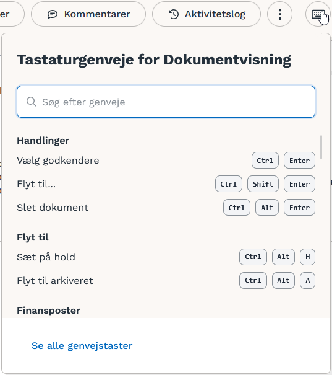Select the Vælg godkendere shortcut row
The height and width of the screenshot is (375, 332).
pos(166,161)
